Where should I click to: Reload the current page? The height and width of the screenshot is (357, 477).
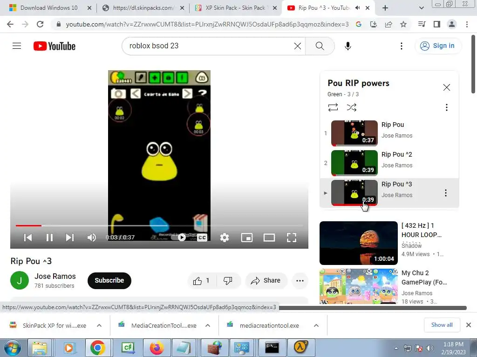[x=40, y=24]
